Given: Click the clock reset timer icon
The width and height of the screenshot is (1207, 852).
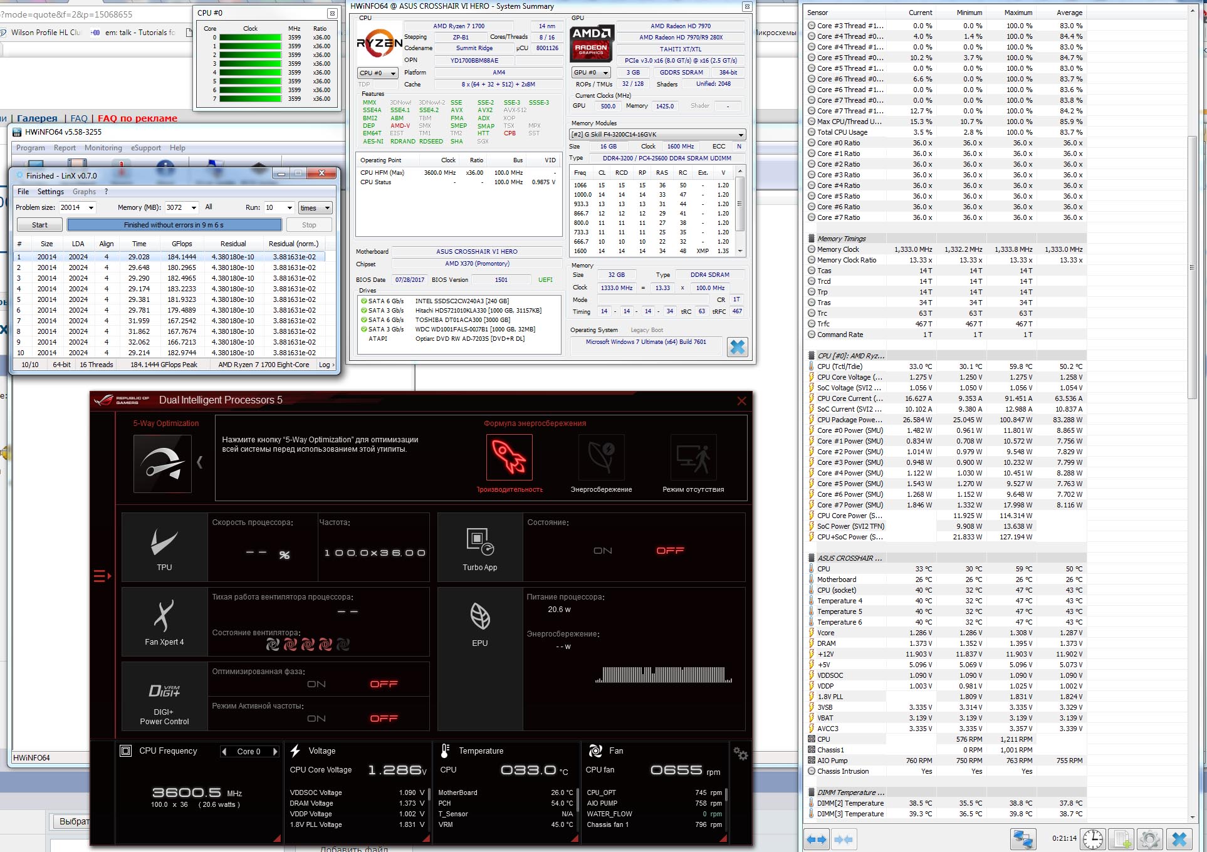Looking at the screenshot, I should 1092,839.
